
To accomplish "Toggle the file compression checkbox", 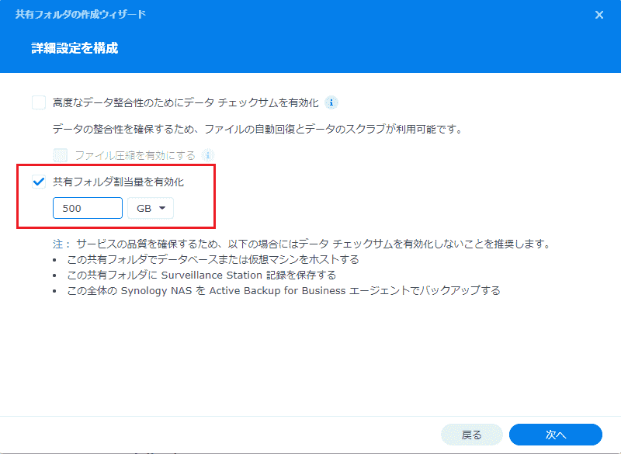I will pyautogui.click(x=61, y=155).
